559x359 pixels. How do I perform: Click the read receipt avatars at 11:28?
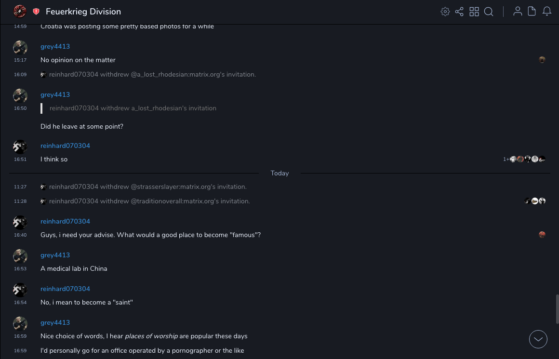(x=535, y=201)
